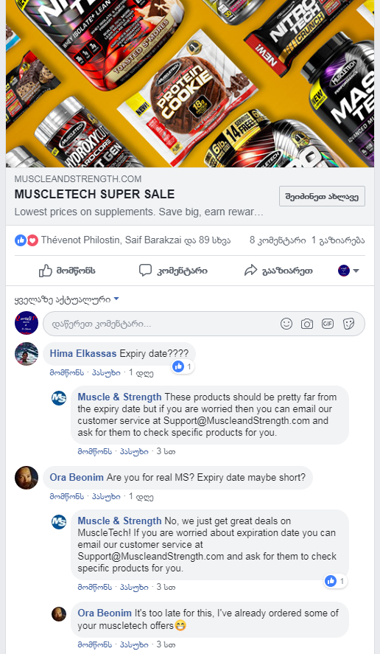Open the Muscle & Strength page avatar in first reply
380x654 pixels.
59,398
